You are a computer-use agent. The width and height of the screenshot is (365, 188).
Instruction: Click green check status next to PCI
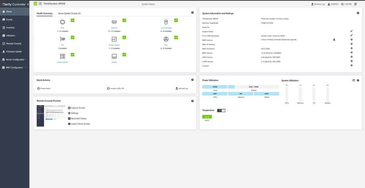[x=73, y=37]
